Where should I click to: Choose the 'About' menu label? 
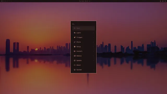click(x=79, y=65)
